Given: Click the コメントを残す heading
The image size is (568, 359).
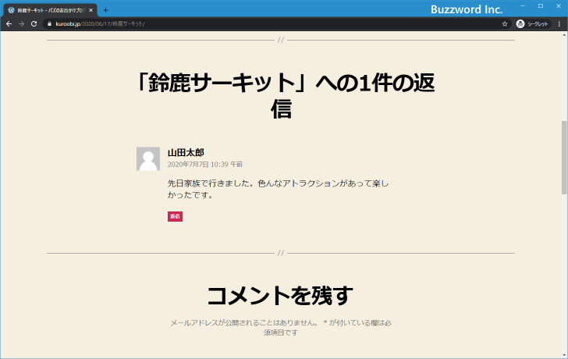Looking at the screenshot, I should [x=280, y=295].
